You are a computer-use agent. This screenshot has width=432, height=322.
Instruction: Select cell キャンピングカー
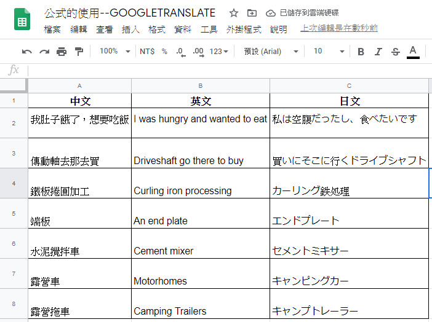349,273
